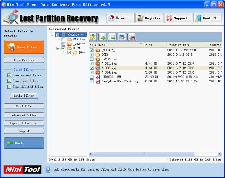Click Apply Filter button
The image size is (225, 178).
pyautogui.click(x=24, y=96)
